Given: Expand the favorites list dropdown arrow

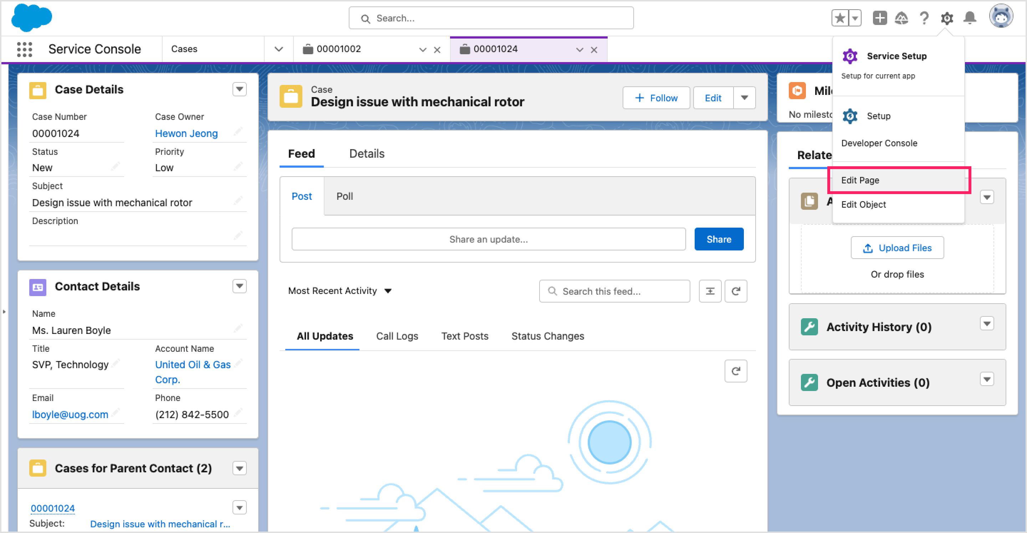Looking at the screenshot, I should pos(855,18).
